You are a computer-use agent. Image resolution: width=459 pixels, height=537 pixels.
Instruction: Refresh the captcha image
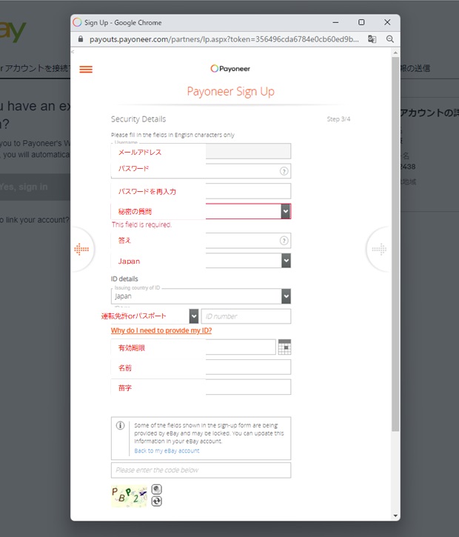tap(156, 501)
